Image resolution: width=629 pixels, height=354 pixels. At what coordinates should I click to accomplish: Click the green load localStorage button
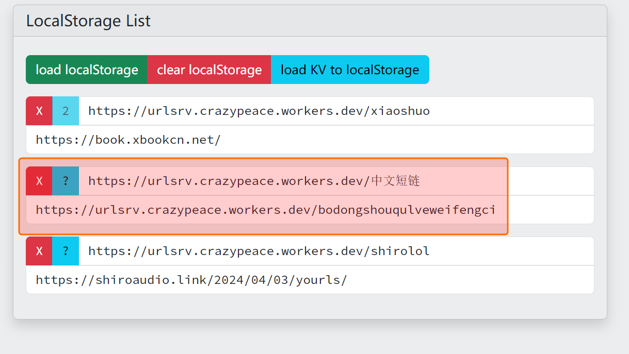coord(87,70)
